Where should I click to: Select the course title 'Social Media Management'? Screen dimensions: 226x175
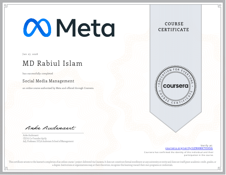pos(48,81)
